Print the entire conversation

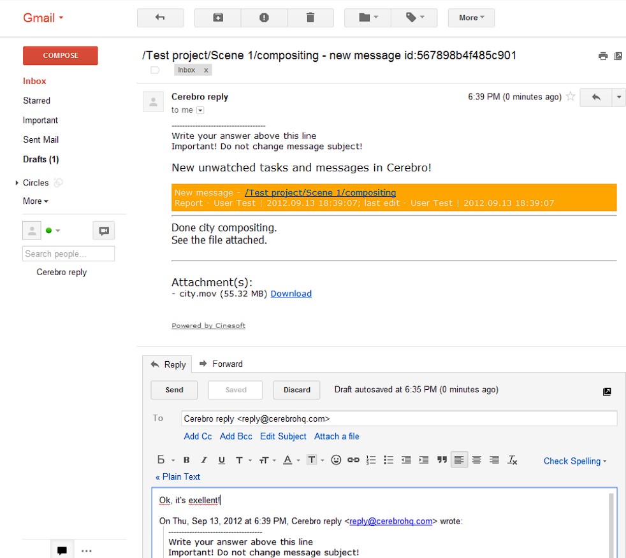[x=603, y=56]
